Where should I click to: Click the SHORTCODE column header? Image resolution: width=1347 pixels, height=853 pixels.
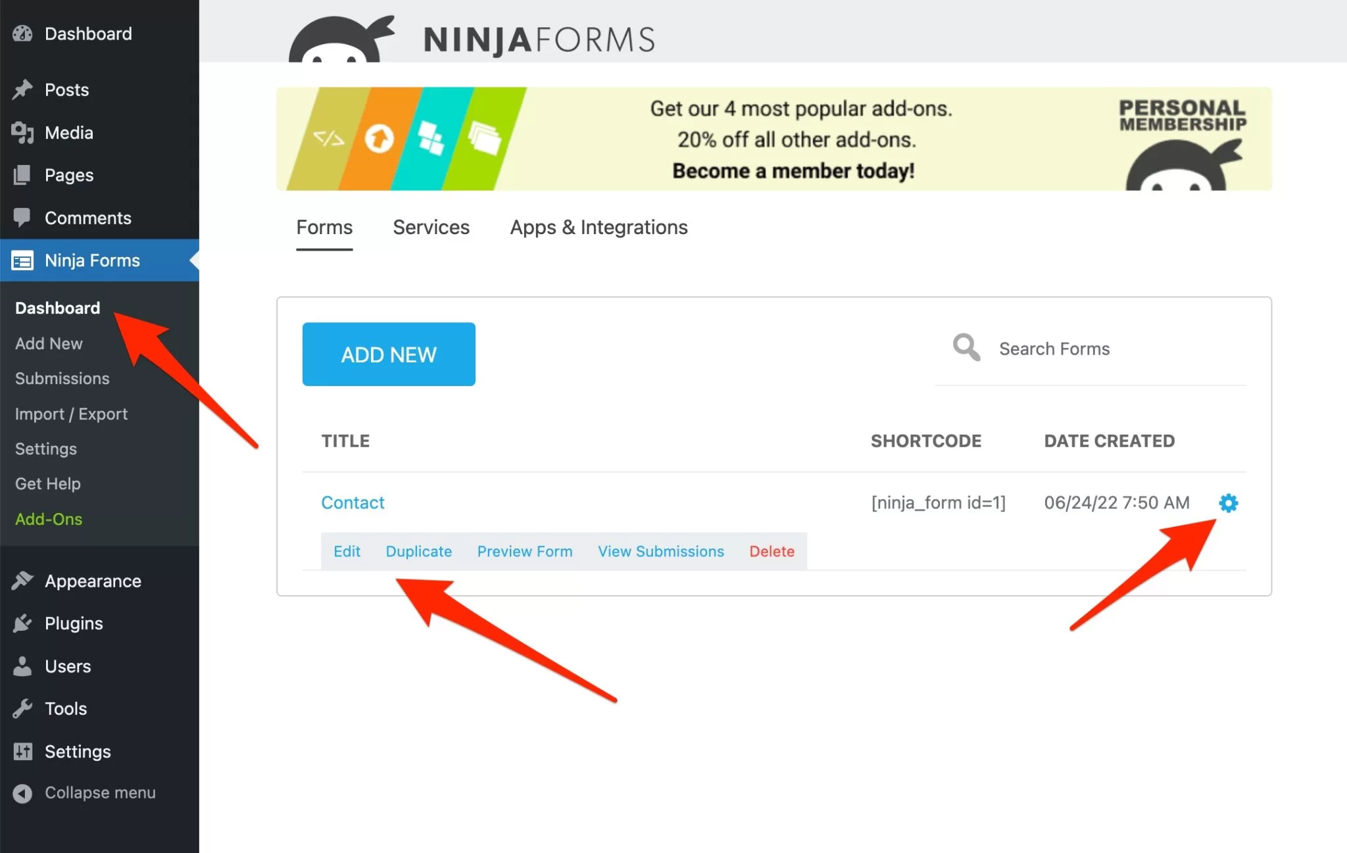[x=925, y=441]
